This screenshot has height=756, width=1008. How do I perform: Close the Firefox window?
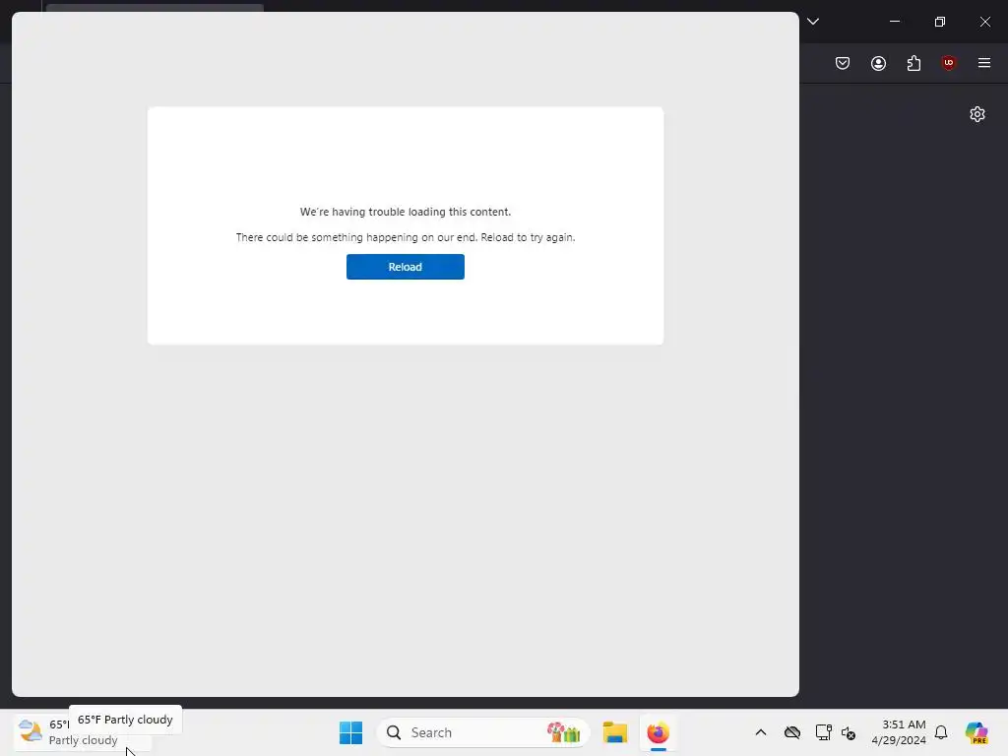click(984, 22)
